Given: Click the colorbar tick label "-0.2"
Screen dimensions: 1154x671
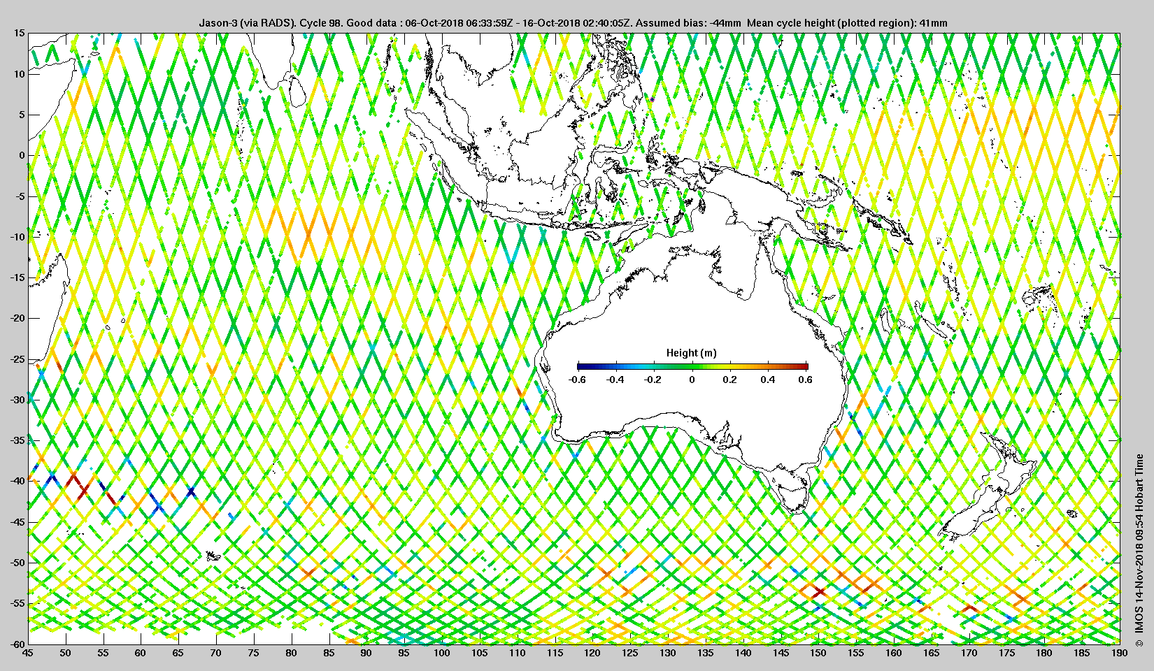Looking at the screenshot, I should 653,380.
